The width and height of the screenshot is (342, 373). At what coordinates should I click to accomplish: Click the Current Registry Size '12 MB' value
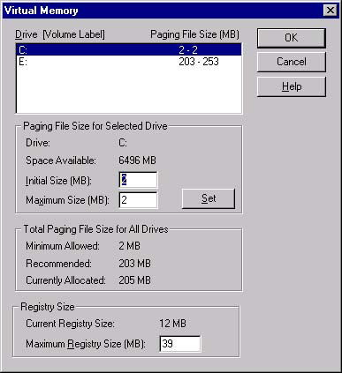(172, 324)
